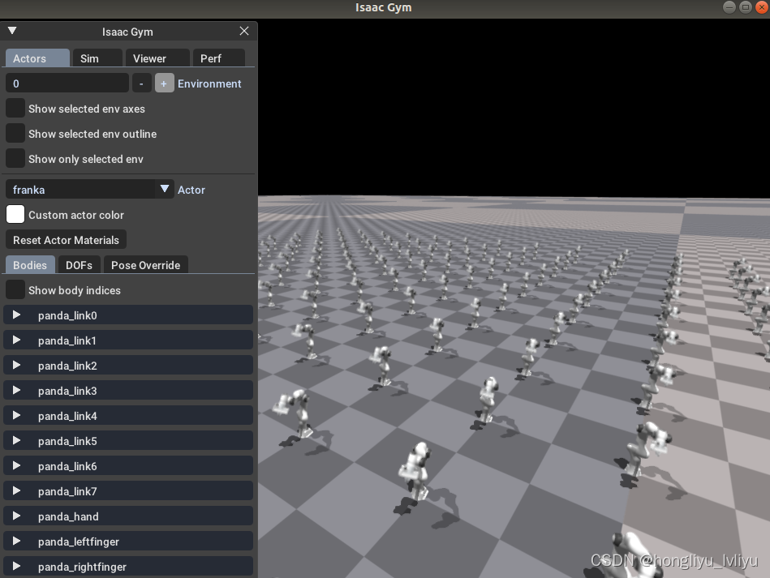Select the Bodies sub-tab
770x578 pixels.
(30, 265)
